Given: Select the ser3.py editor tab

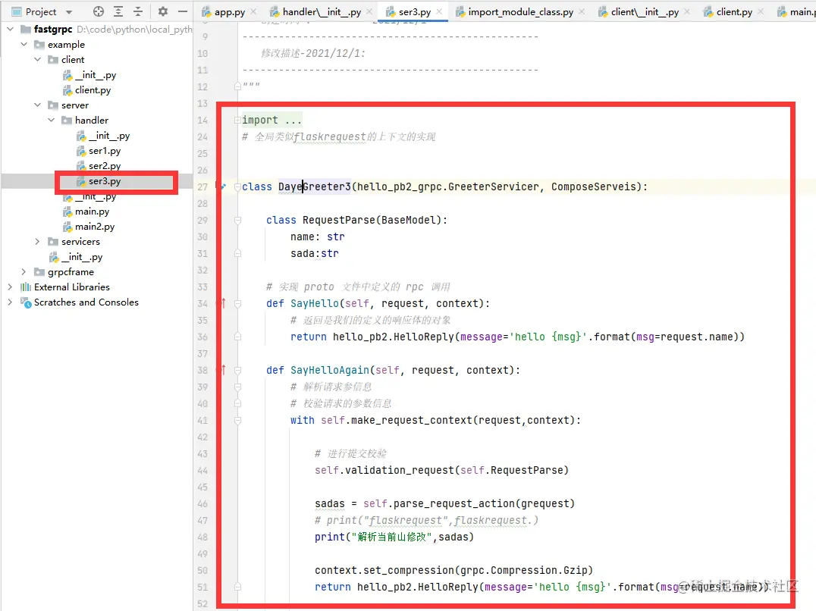Looking at the screenshot, I should click(x=414, y=12).
